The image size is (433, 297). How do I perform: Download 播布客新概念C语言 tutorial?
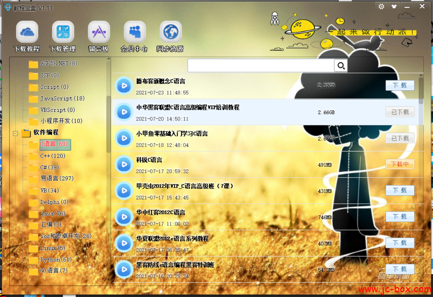[399, 85]
